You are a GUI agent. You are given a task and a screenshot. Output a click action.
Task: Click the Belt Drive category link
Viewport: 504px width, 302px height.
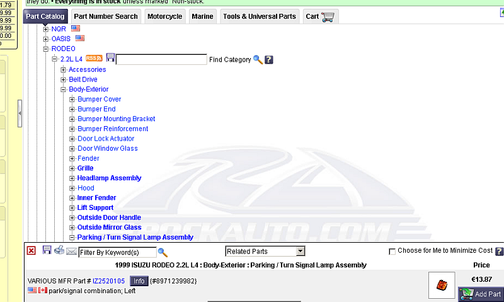point(83,79)
